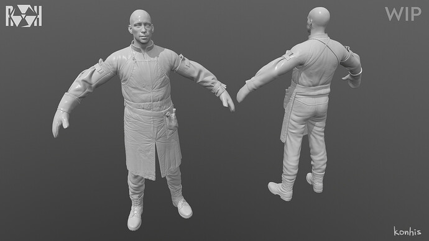Click the triangular studio logo
Viewport: 429px width, 241px height.
tap(24, 16)
